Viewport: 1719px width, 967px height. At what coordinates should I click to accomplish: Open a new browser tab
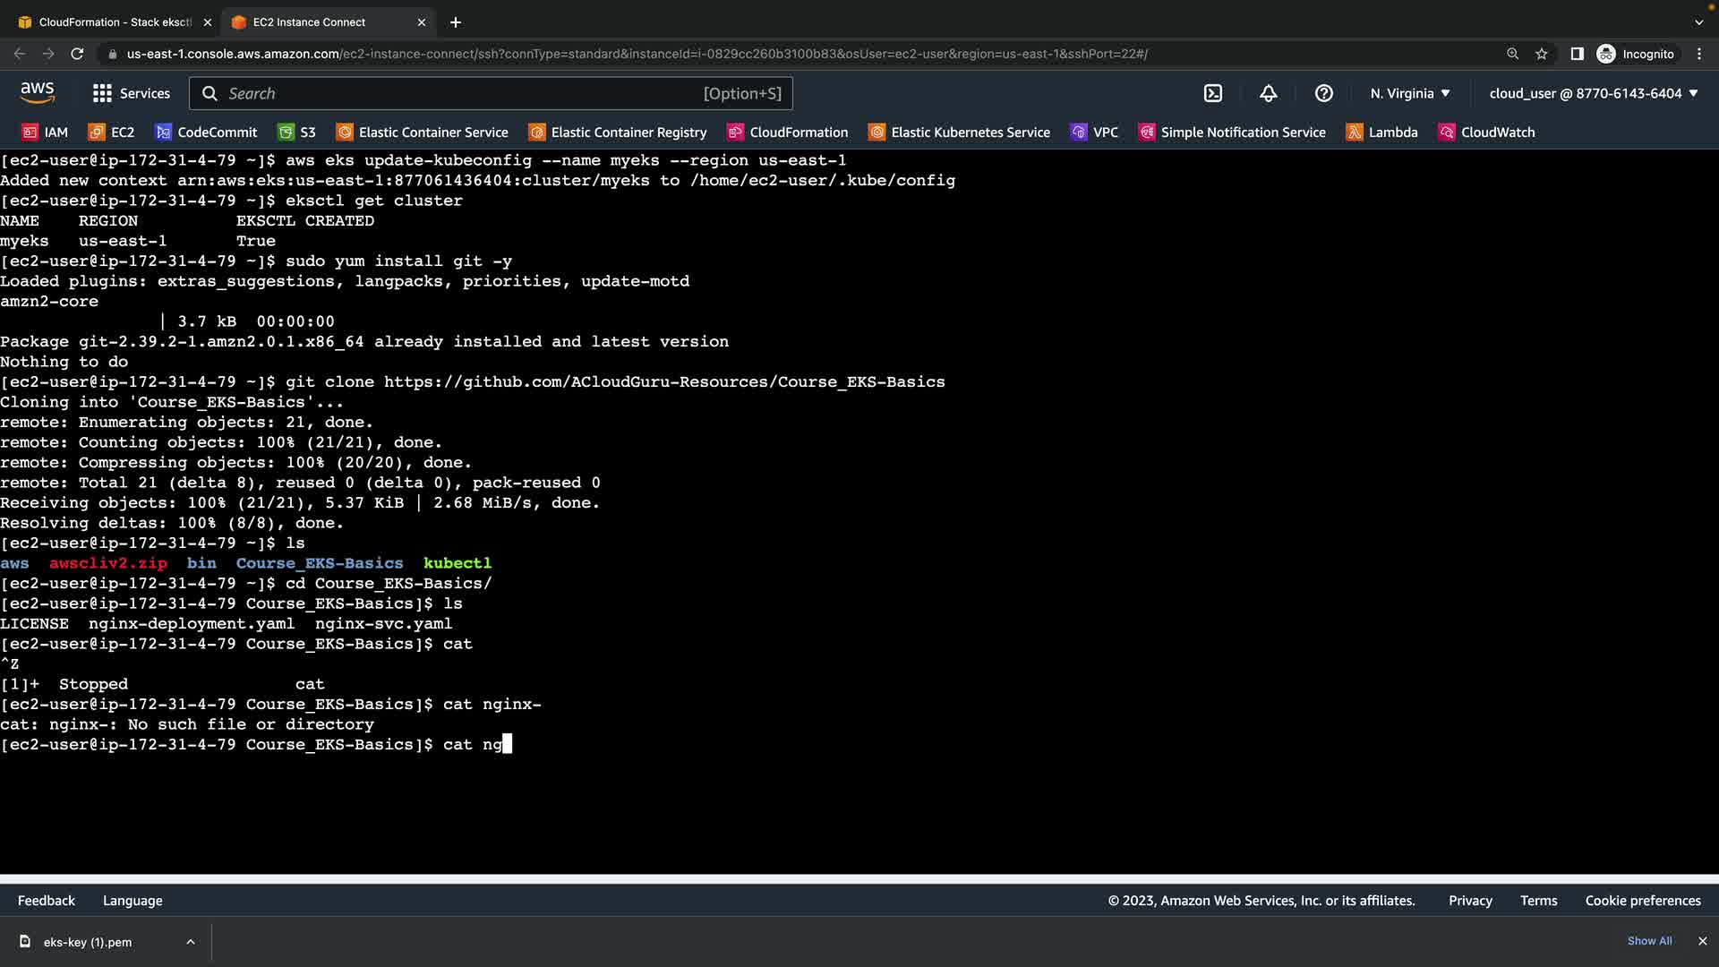point(456,22)
